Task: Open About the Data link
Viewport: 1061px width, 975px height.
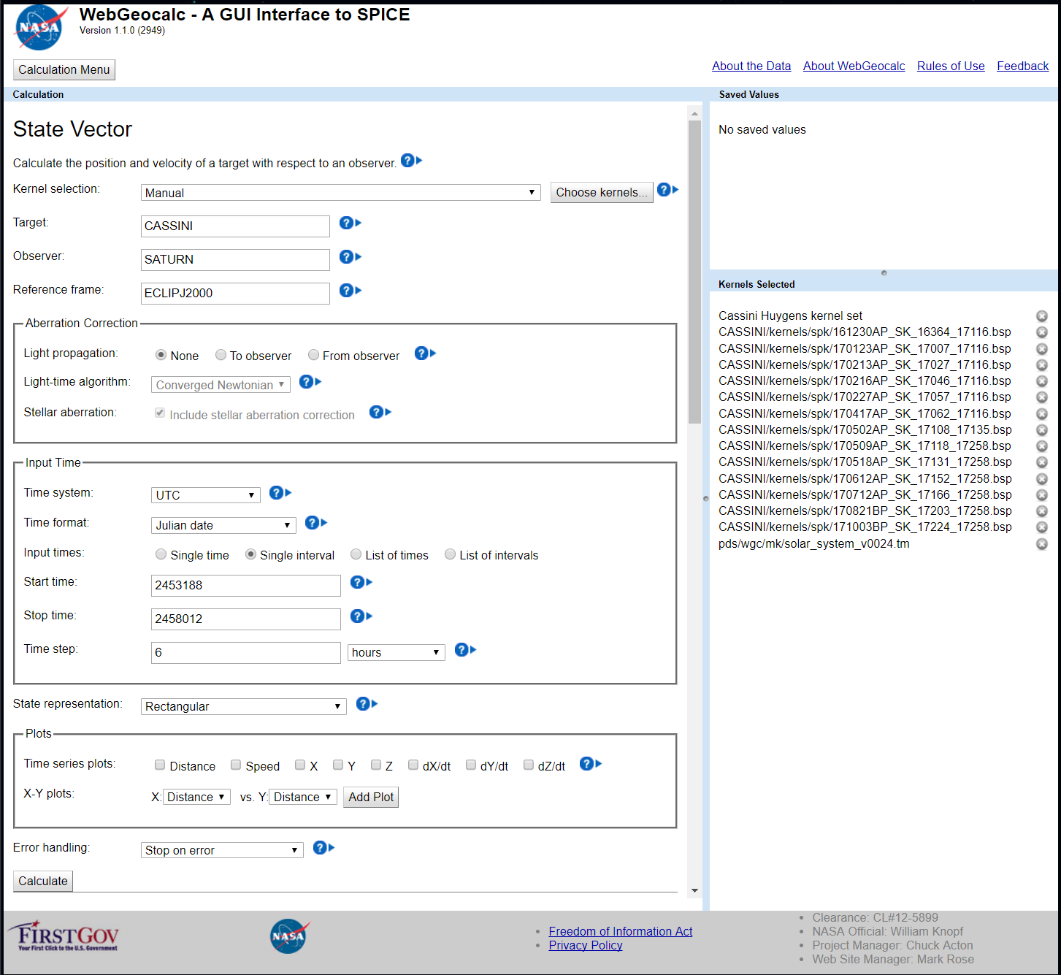Action: coord(751,66)
